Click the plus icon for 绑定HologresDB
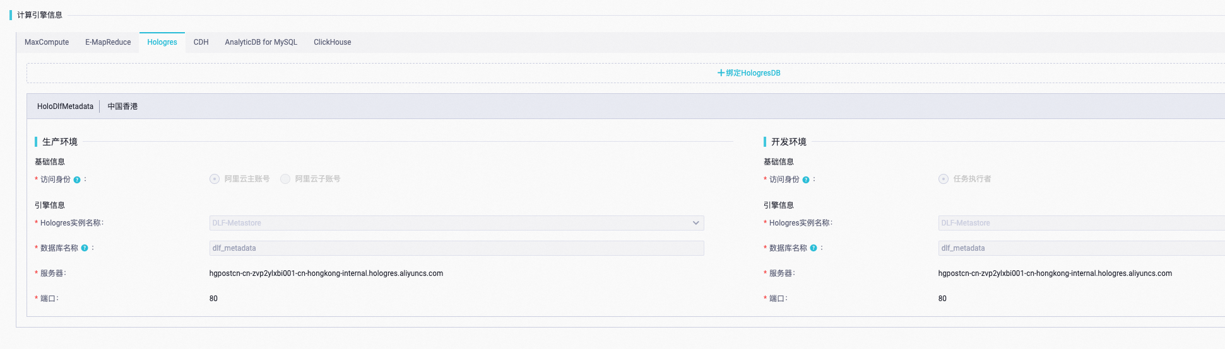This screenshot has height=349, width=1225. (x=721, y=73)
